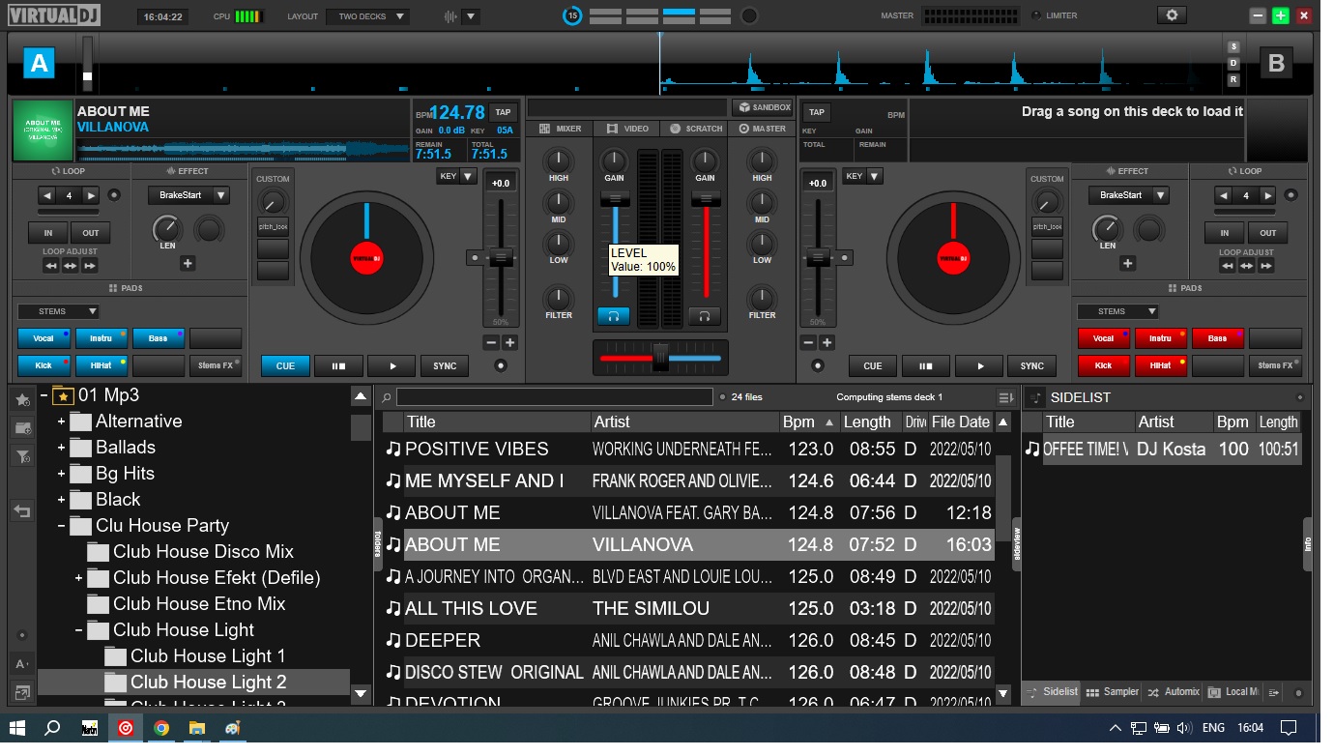
Task: Toggle deck B HiHat stem pad
Action: pyautogui.click(x=1161, y=365)
